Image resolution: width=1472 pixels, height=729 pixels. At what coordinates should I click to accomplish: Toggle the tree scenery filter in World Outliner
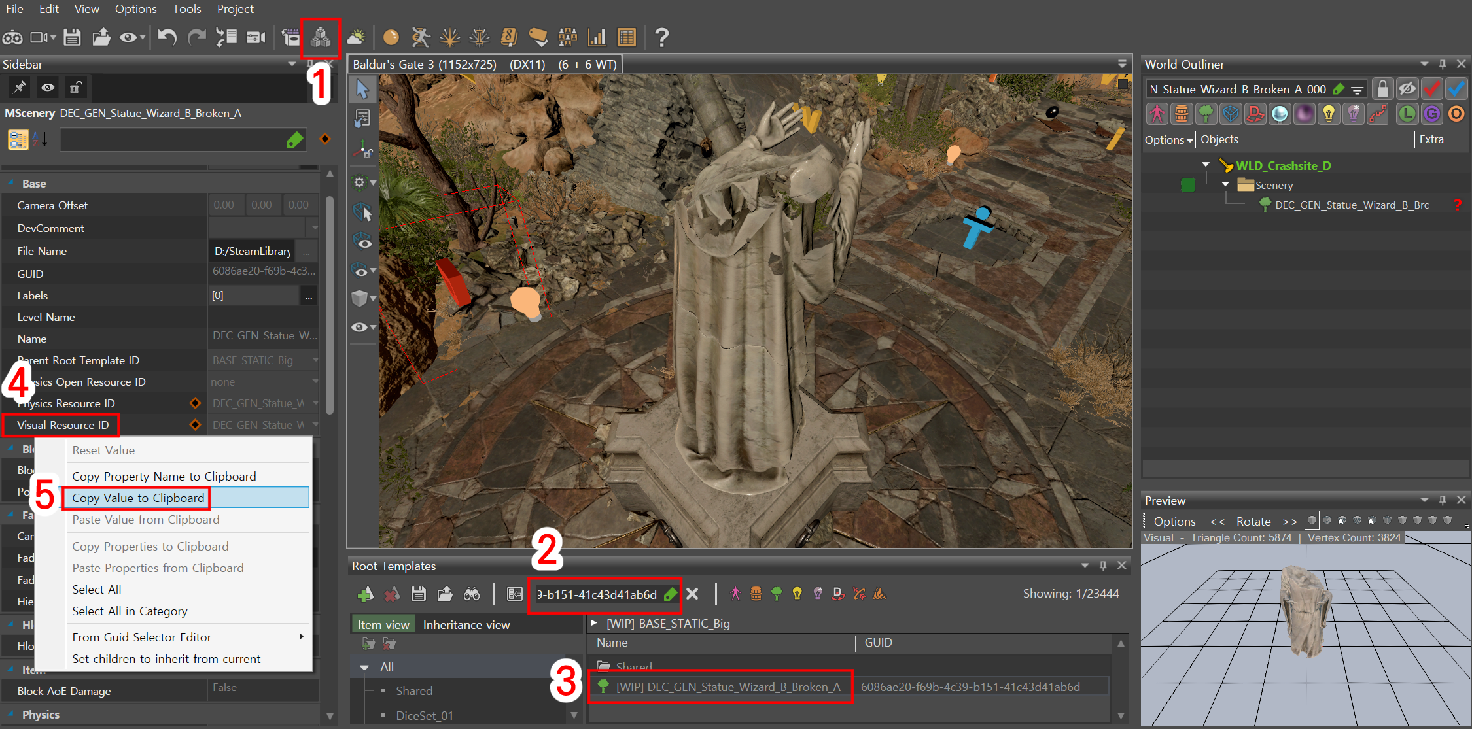pyautogui.click(x=1206, y=113)
